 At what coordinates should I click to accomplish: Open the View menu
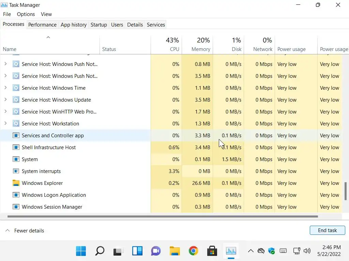(x=46, y=14)
